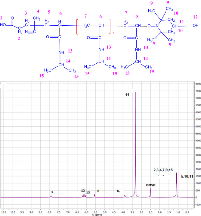Select the 7500 value on the intensity axis
201x216 pixels.
[x=198, y=91]
